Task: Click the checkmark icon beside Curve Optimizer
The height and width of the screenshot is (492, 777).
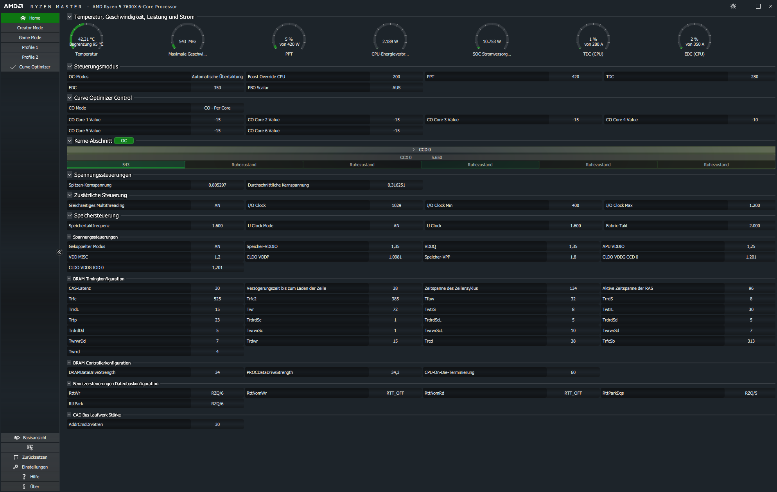Action: coord(13,67)
